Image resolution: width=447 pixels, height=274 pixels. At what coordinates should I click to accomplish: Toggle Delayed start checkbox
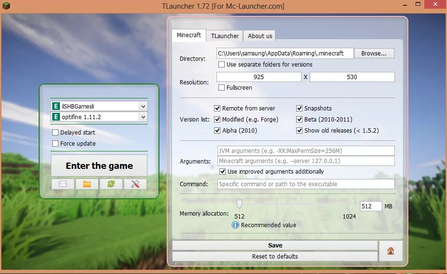tap(55, 133)
